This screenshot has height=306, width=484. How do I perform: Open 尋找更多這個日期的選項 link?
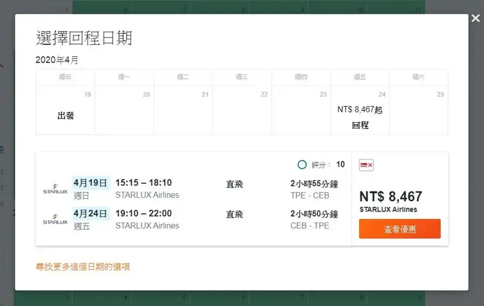point(83,266)
